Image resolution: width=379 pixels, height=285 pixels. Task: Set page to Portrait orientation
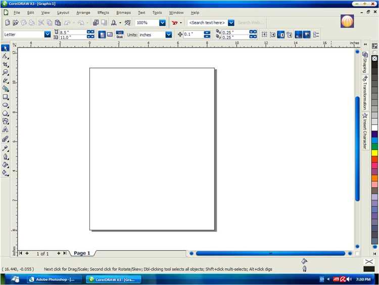(102, 34)
